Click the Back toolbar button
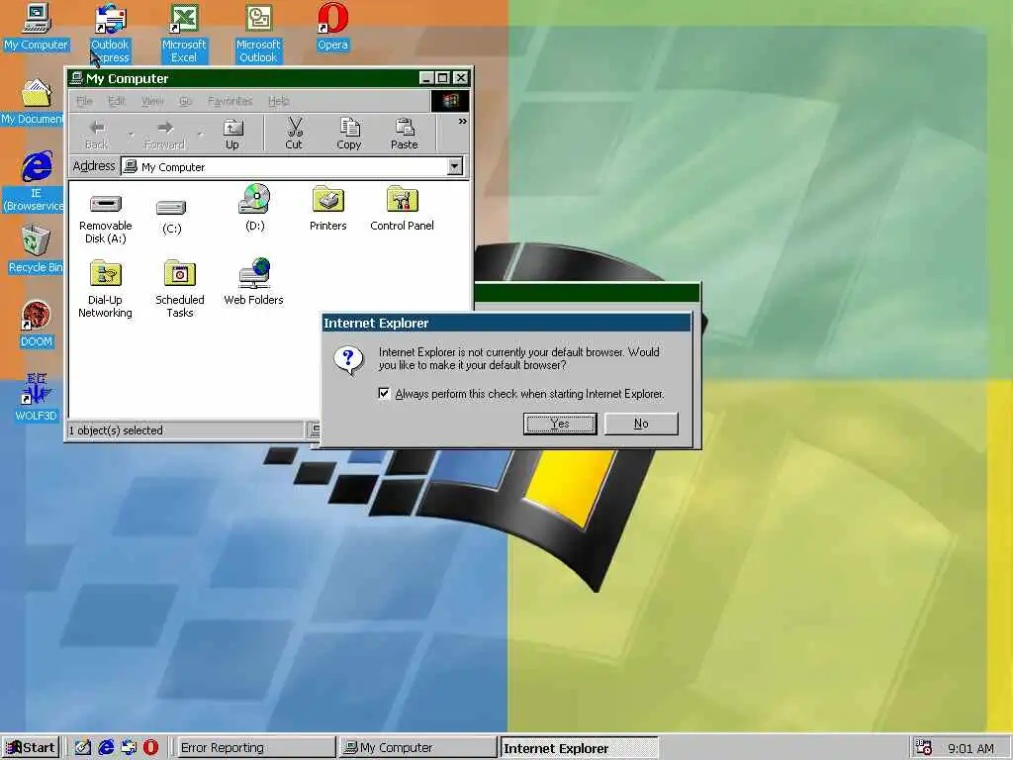 (97, 135)
